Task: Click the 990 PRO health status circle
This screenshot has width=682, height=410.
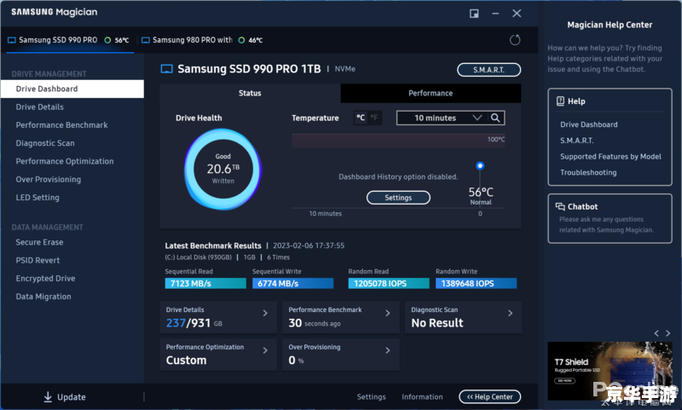Action: click(x=107, y=40)
